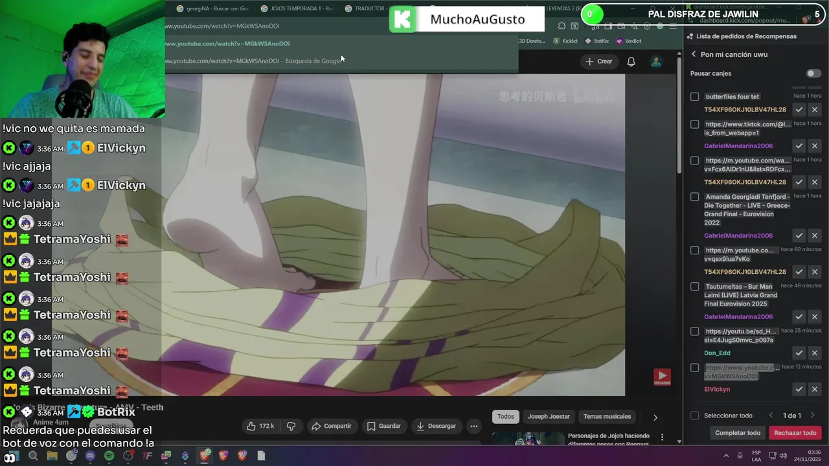The height and width of the screenshot is (466, 829).
Task: Click 'Completar todo' button
Action: 738,433
